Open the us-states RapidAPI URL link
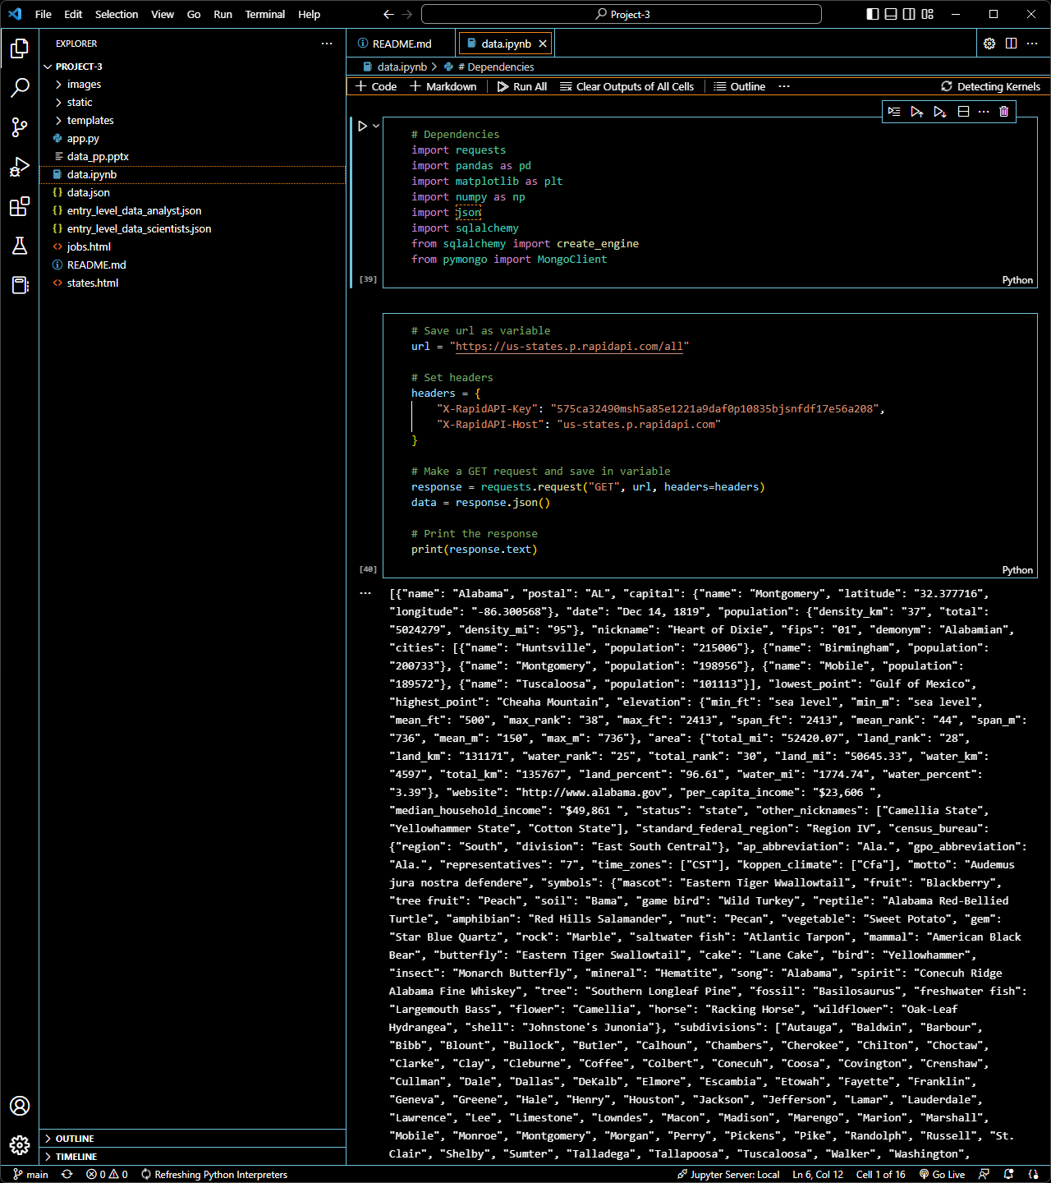Screen dimensions: 1051x1183 click(570, 346)
